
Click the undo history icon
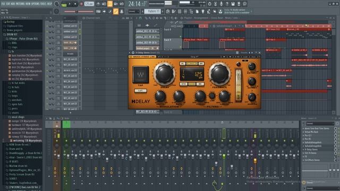point(209,4)
